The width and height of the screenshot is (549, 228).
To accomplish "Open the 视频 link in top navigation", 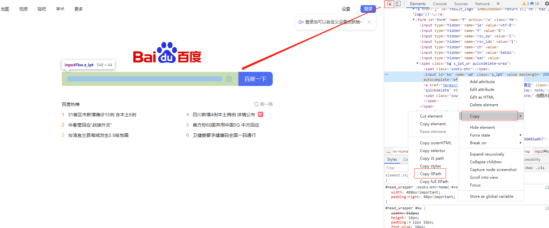I will (x=23, y=9).
